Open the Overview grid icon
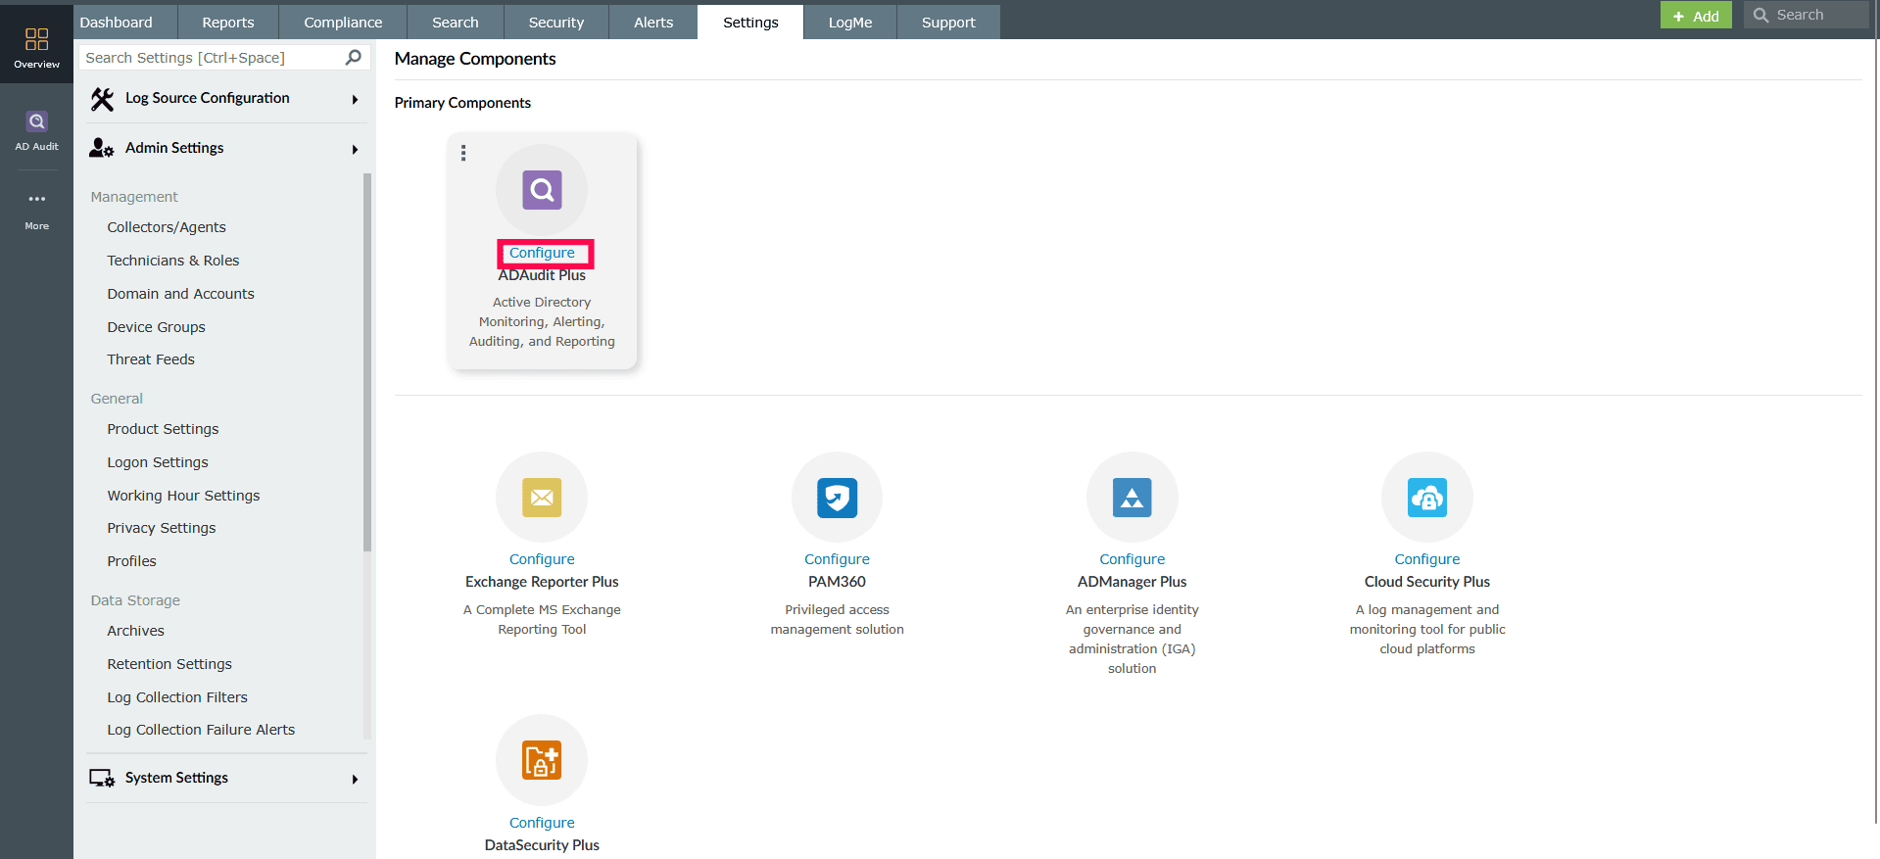1880x859 pixels. click(36, 39)
